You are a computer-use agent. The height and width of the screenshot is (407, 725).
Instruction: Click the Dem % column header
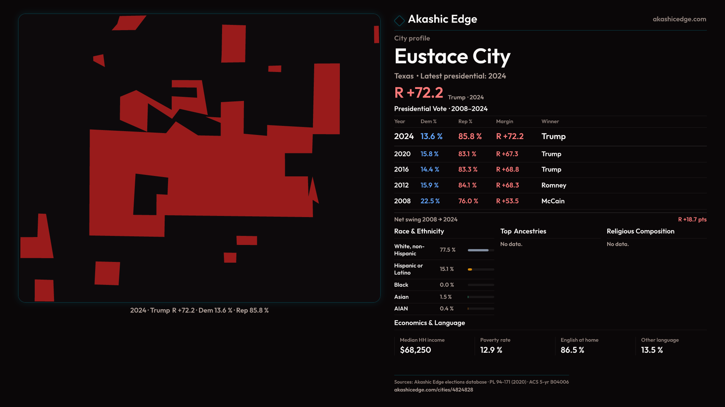pyautogui.click(x=428, y=121)
